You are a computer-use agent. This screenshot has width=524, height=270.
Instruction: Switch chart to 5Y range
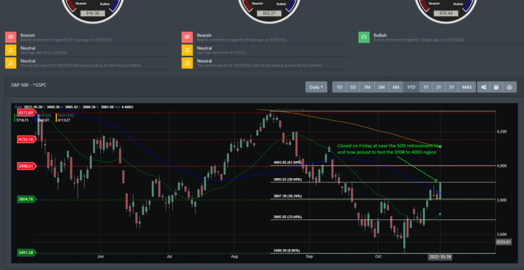click(452, 87)
